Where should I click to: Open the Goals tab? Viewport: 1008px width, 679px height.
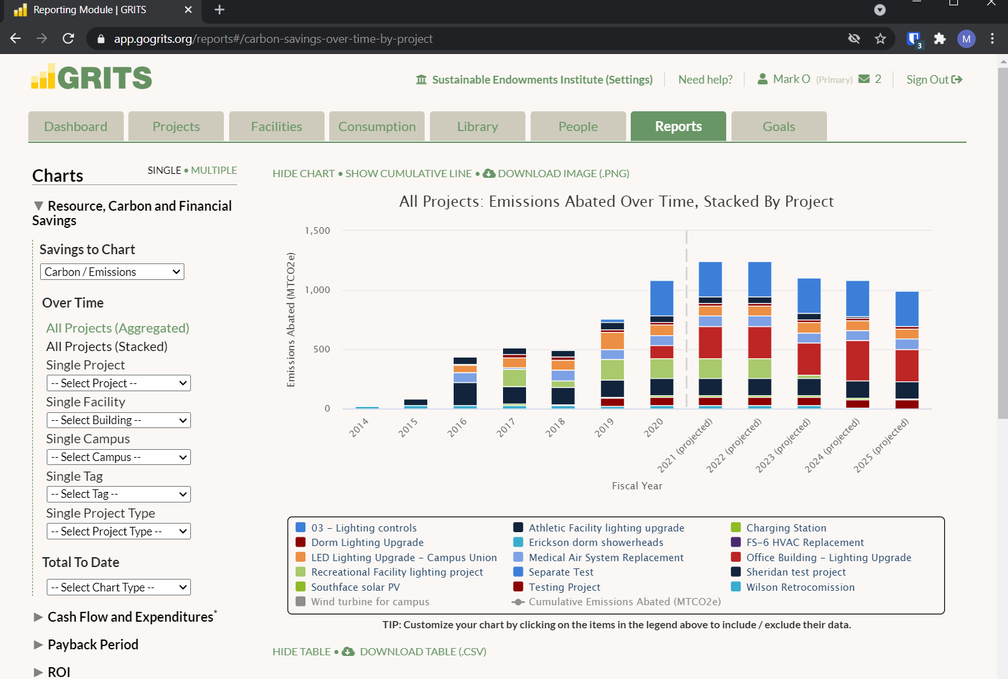tap(778, 126)
